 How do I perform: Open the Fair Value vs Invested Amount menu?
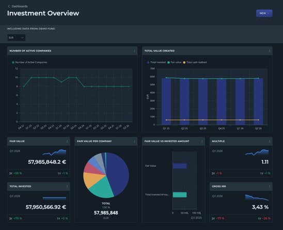202,141
